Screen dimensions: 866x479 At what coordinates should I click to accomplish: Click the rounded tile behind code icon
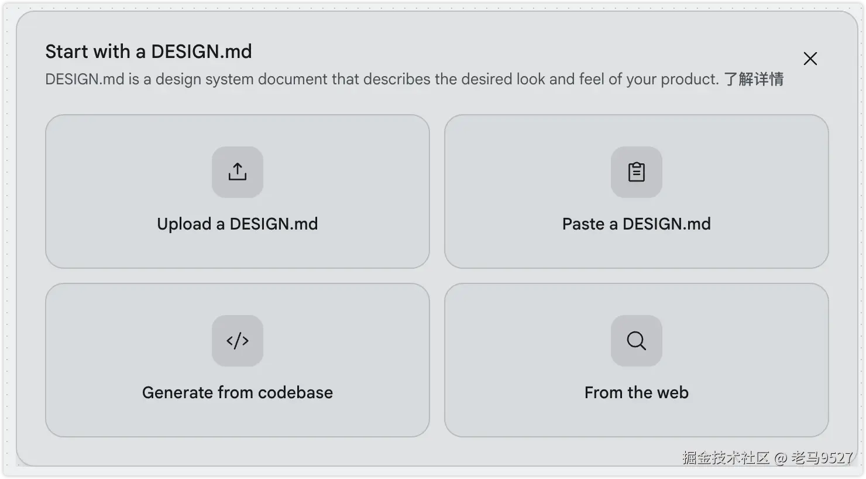pos(238,341)
